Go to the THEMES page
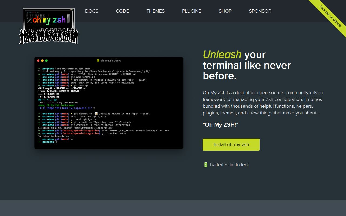The width and height of the screenshot is (346, 216). pos(155,11)
